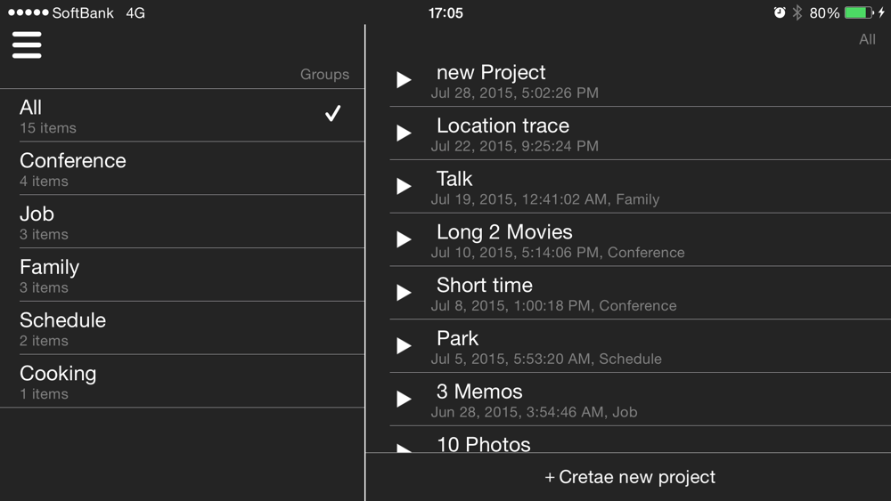Open the Location trace project title
The height and width of the screenshot is (501, 891).
point(503,126)
